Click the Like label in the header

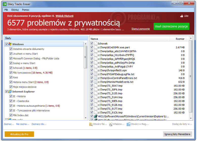186,16
